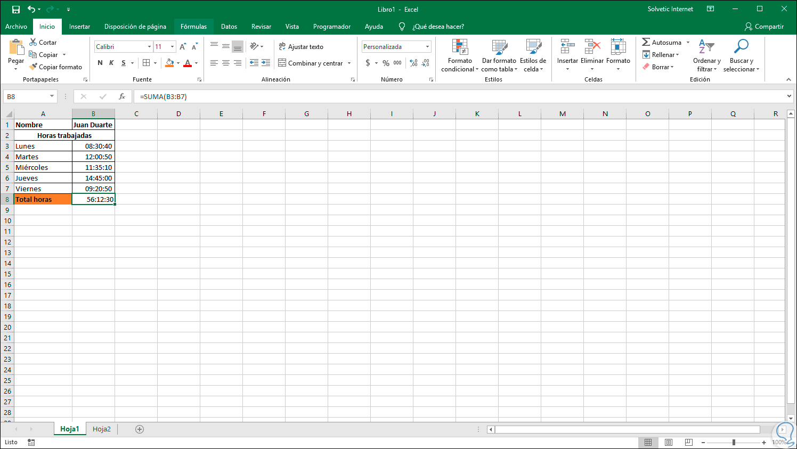The image size is (797, 449).
Task: Open the Formato condicional menu
Action: coord(460,55)
